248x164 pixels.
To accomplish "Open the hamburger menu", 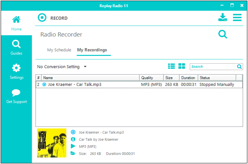I will coord(237,17).
